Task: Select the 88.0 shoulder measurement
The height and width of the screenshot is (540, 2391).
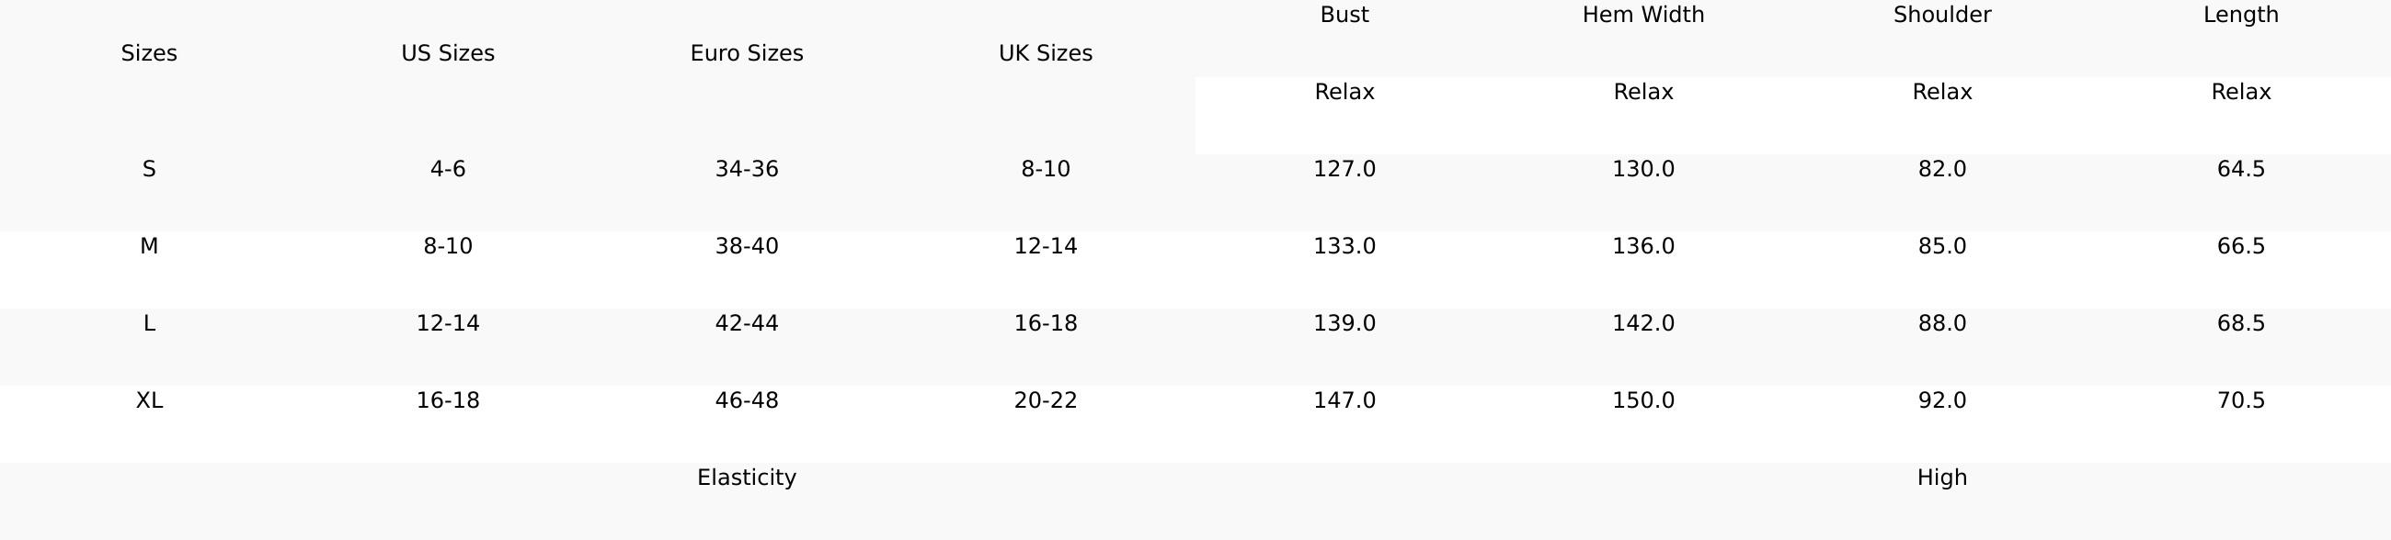Action: [x=1941, y=323]
